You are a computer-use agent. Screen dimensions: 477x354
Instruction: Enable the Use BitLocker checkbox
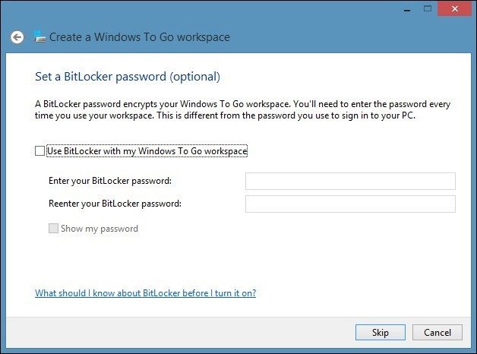tap(40, 151)
